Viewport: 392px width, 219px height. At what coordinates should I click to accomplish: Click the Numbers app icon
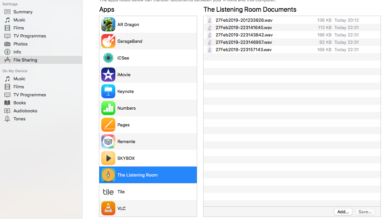108,108
